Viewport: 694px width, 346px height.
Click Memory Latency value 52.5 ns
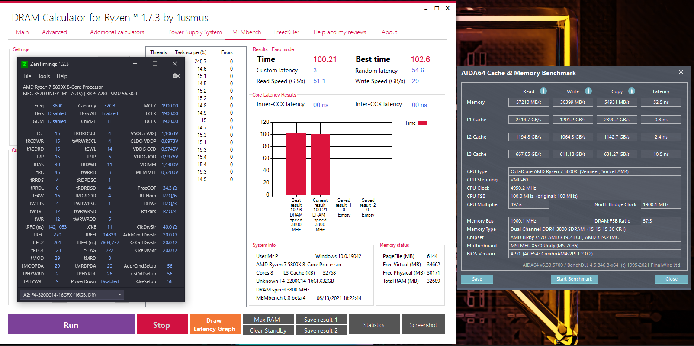coord(661,102)
